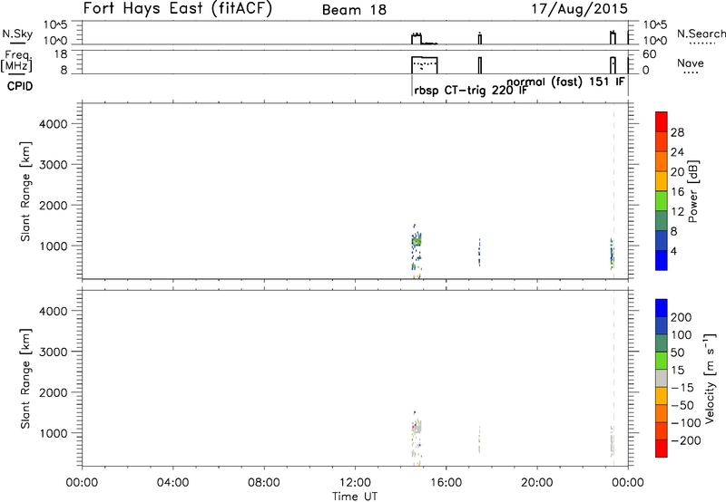Click the 'normal (fast) 151 IF' text
The image size is (726, 502).
(565, 82)
